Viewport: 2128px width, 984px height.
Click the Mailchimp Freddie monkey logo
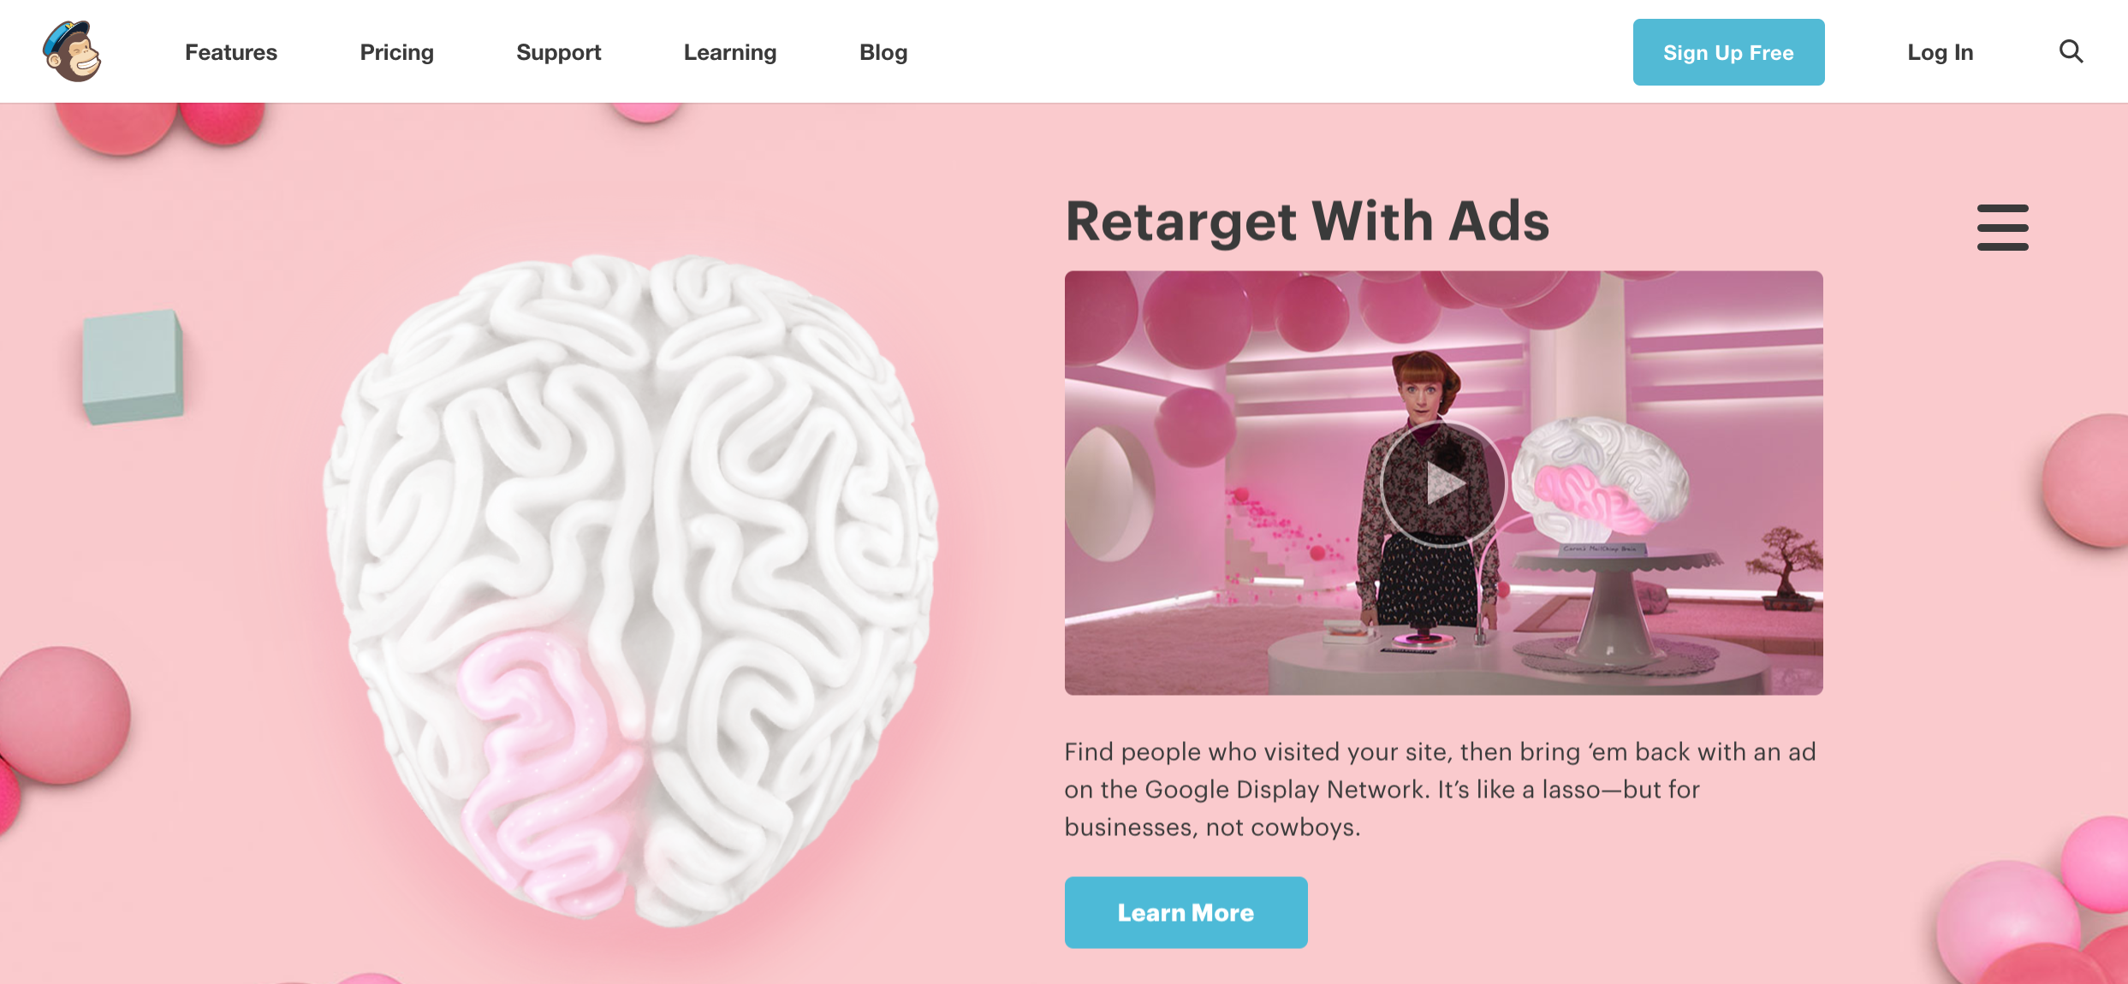pyautogui.click(x=72, y=51)
